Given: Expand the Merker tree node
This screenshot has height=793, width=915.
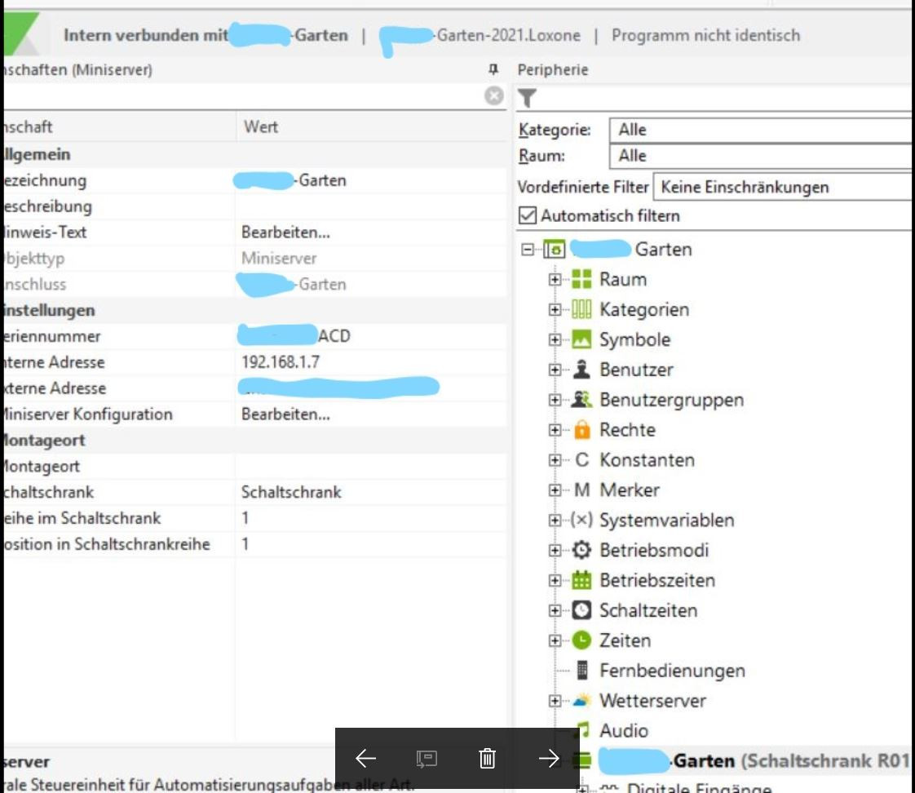Looking at the screenshot, I should [555, 490].
